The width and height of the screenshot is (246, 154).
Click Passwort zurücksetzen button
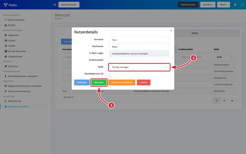(x=122, y=82)
